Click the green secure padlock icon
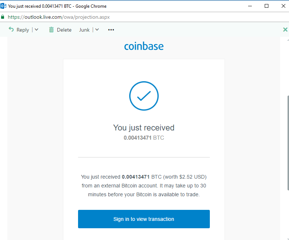This screenshot has width=289, height=240. point(3,17)
